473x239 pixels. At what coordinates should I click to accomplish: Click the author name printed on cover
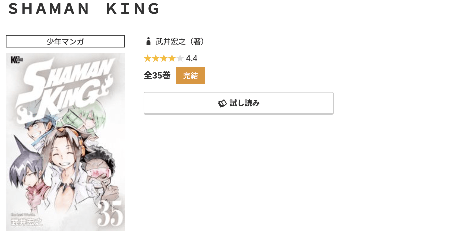click(26, 222)
